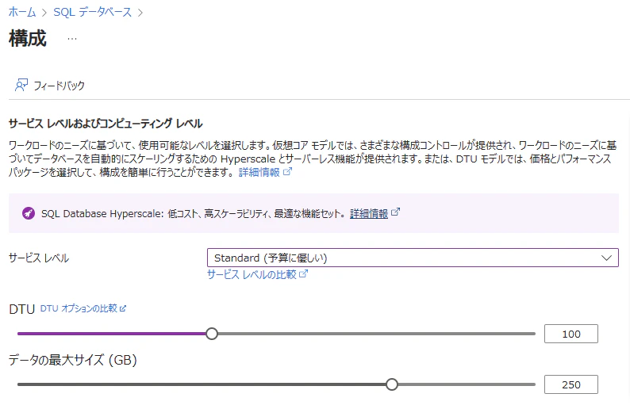Click the data size field showing 250
The width and height of the screenshot is (630, 409).
571,384
